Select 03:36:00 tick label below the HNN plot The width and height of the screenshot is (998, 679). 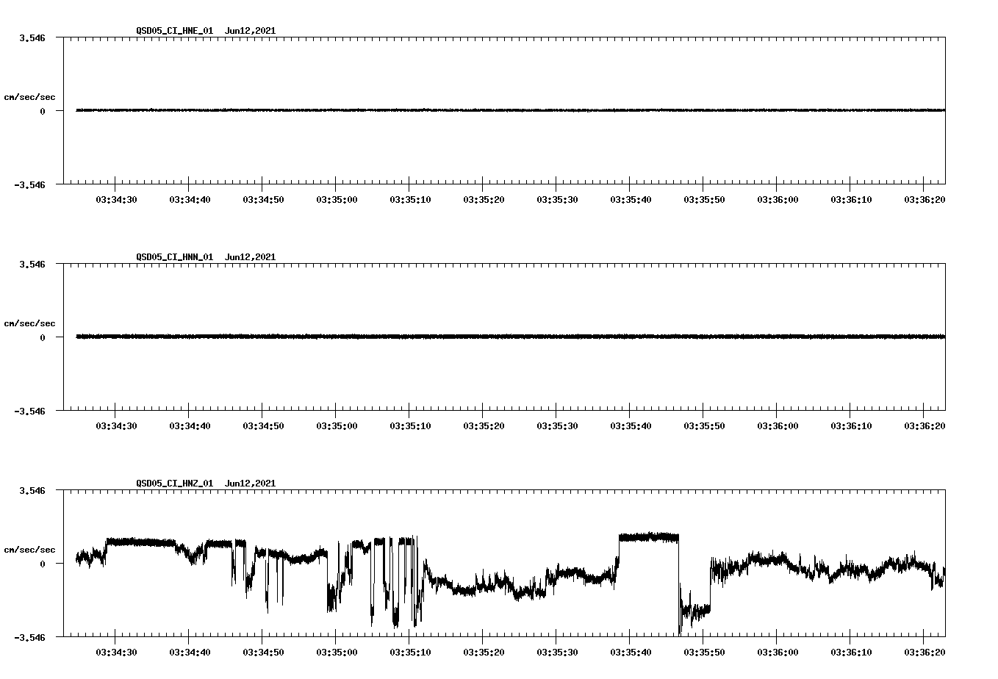click(x=778, y=426)
